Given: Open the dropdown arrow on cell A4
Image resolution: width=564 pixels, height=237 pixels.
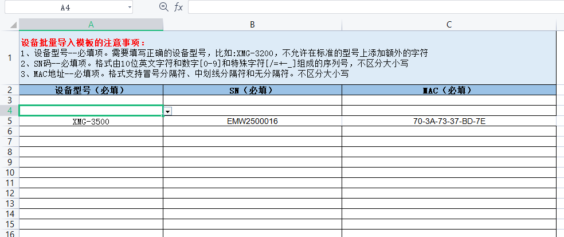Looking at the screenshot, I should [x=167, y=111].
